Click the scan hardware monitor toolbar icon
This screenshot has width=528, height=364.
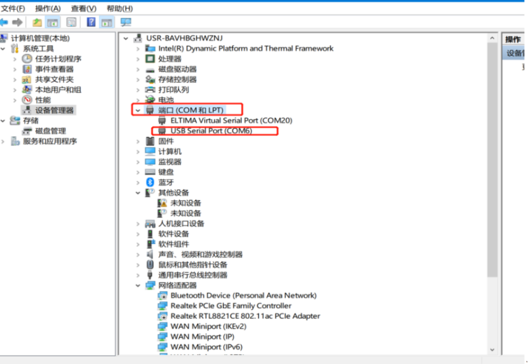point(126,22)
